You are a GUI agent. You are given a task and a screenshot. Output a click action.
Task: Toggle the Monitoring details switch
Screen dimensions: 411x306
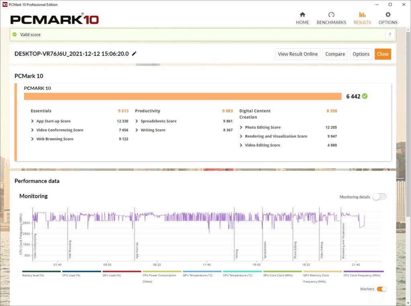pyautogui.click(x=380, y=197)
